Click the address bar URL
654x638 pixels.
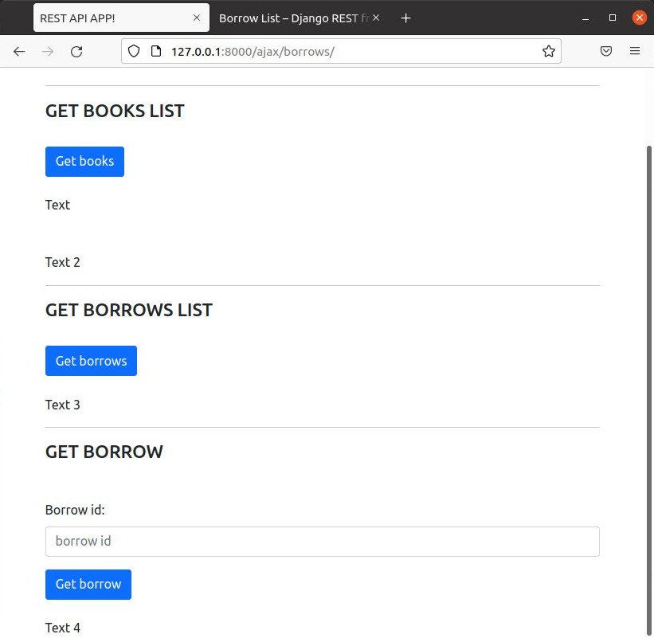click(335, 51)
